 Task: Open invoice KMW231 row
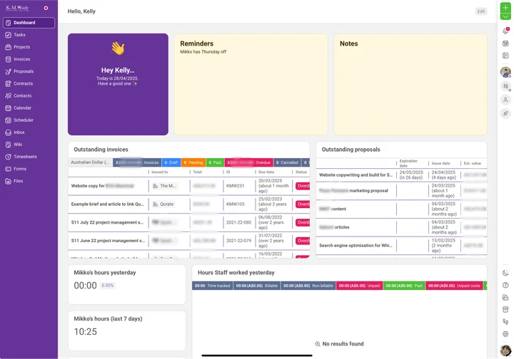tap(188, 186)
